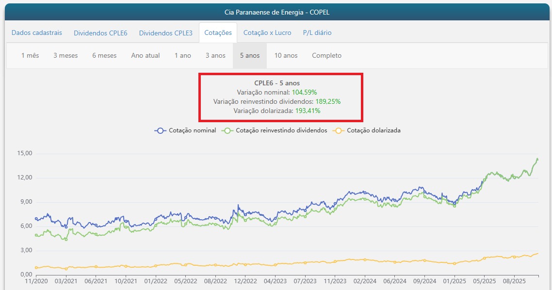
Task: Open the Dividendos CPLE3 tab
Action: click(x=165, y=33)
